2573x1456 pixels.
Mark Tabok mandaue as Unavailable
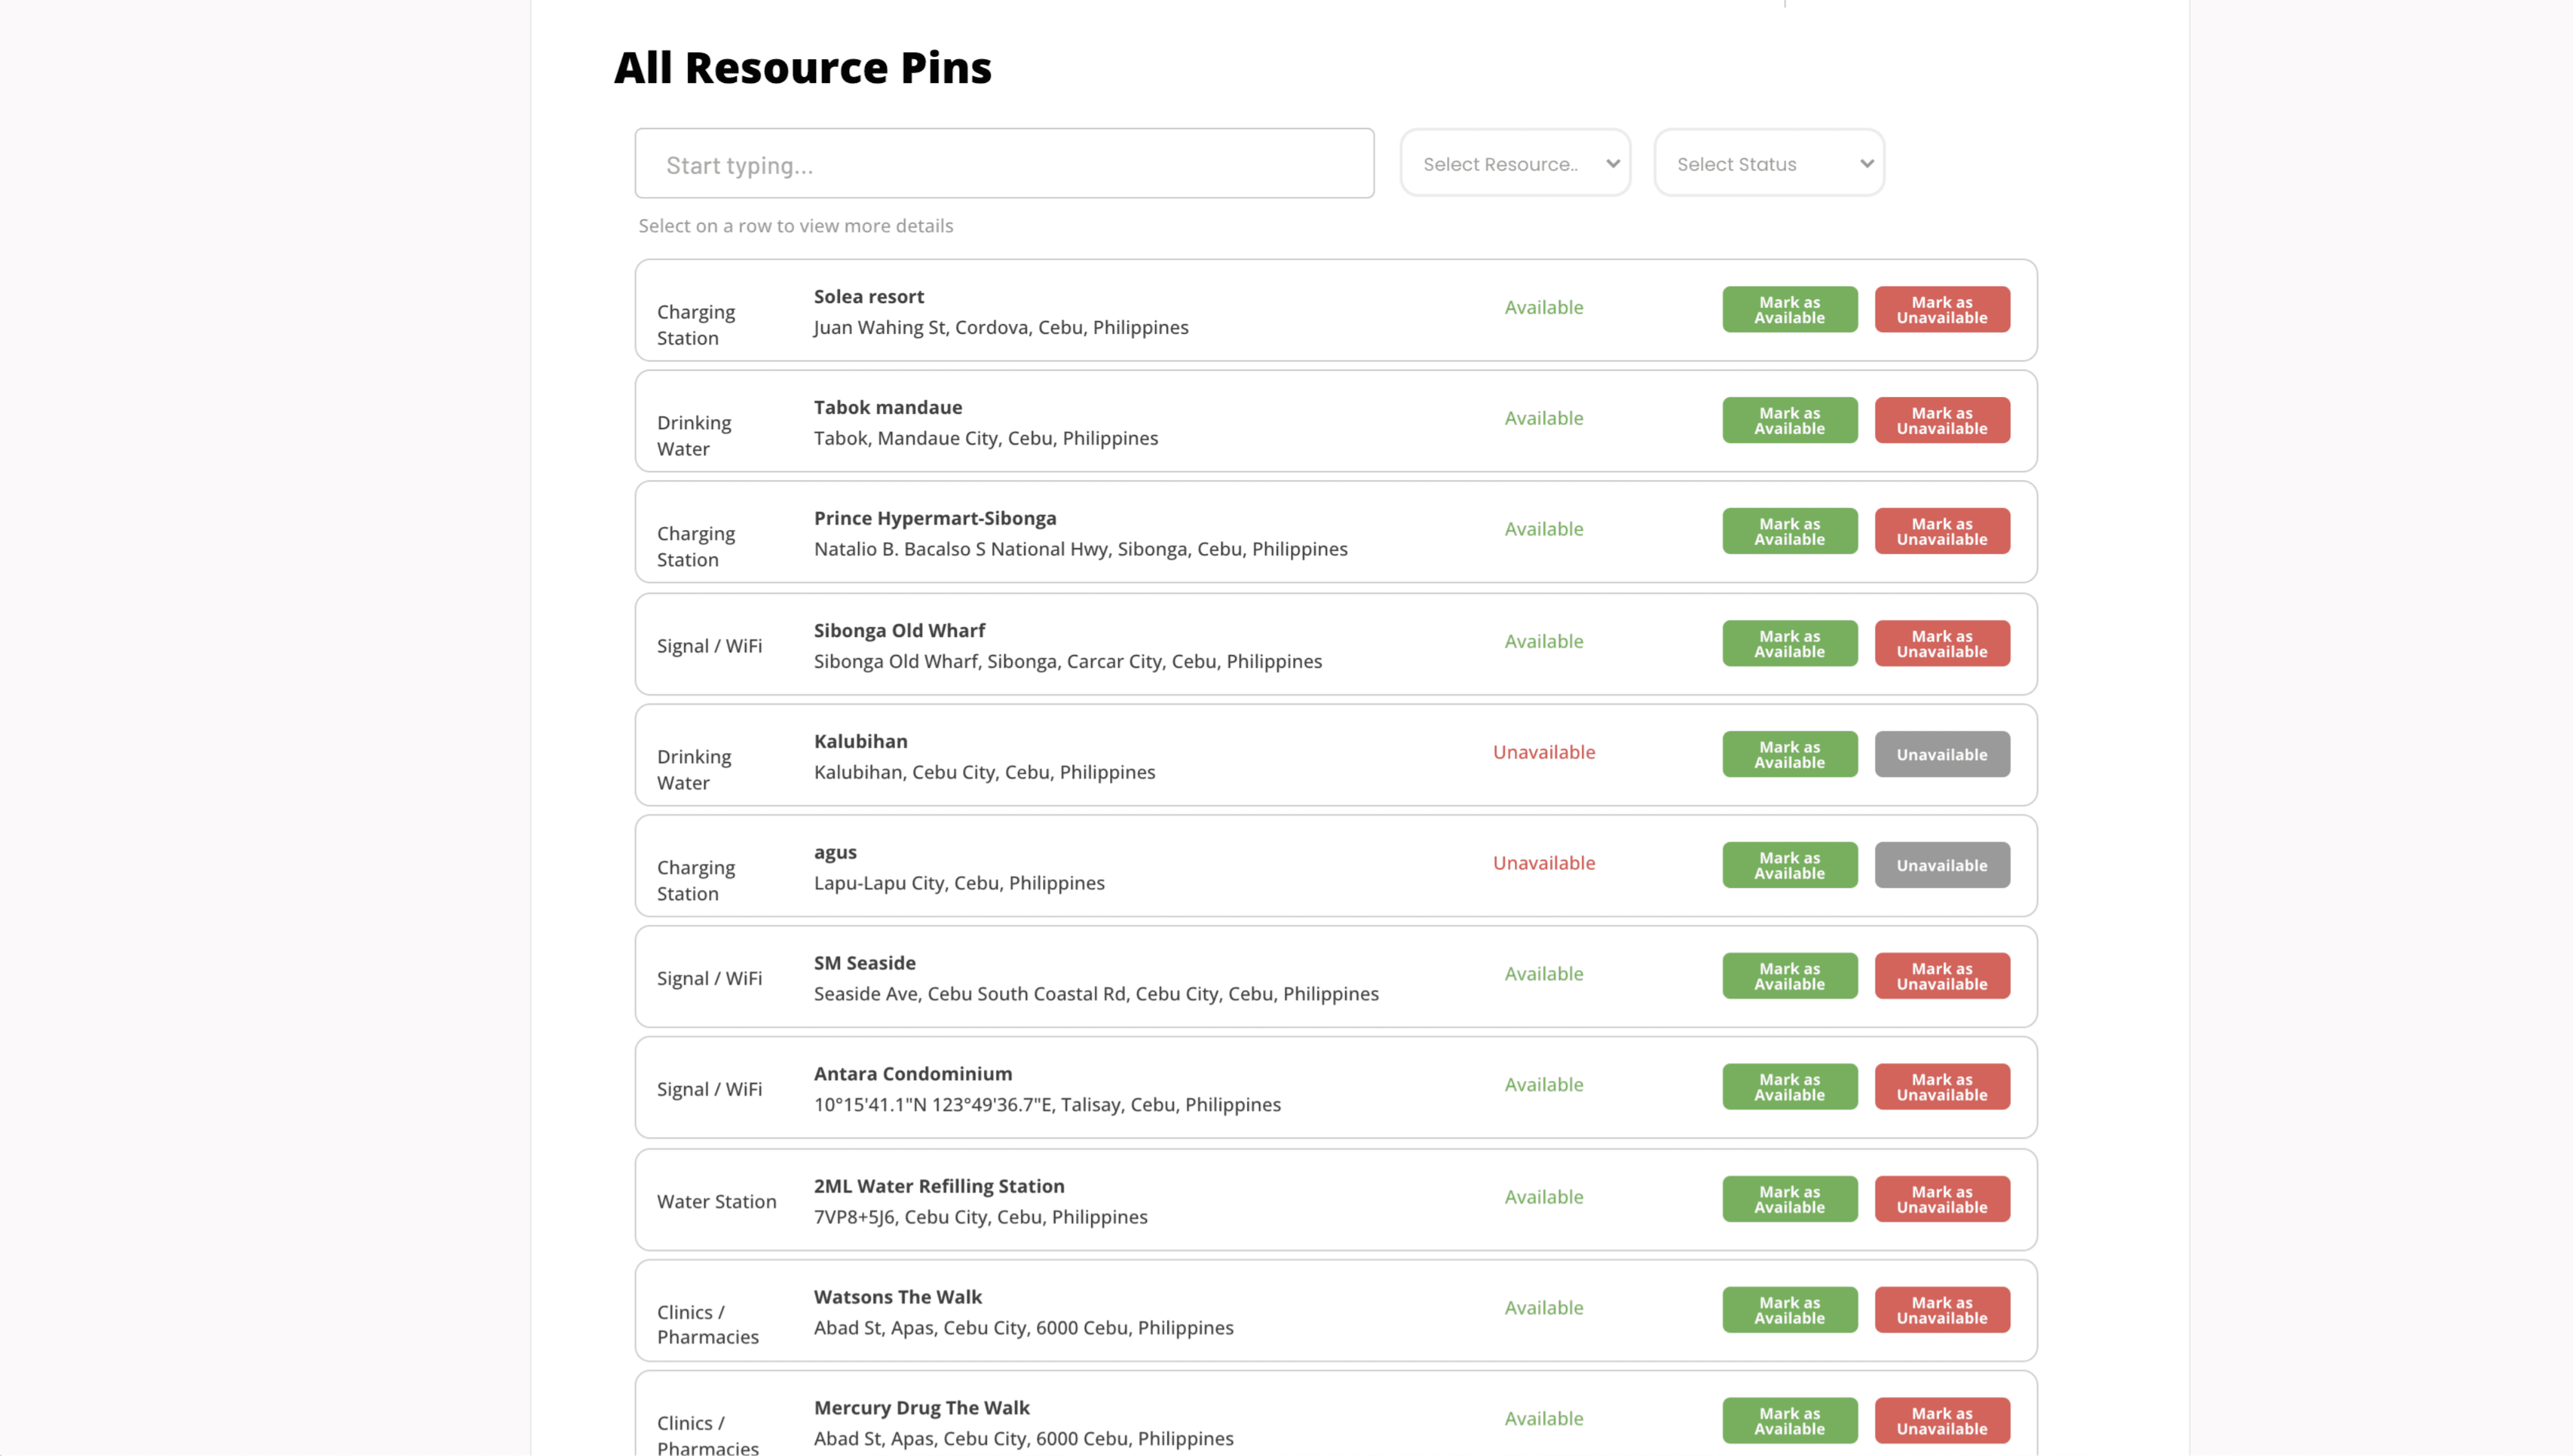(1941, 421)
